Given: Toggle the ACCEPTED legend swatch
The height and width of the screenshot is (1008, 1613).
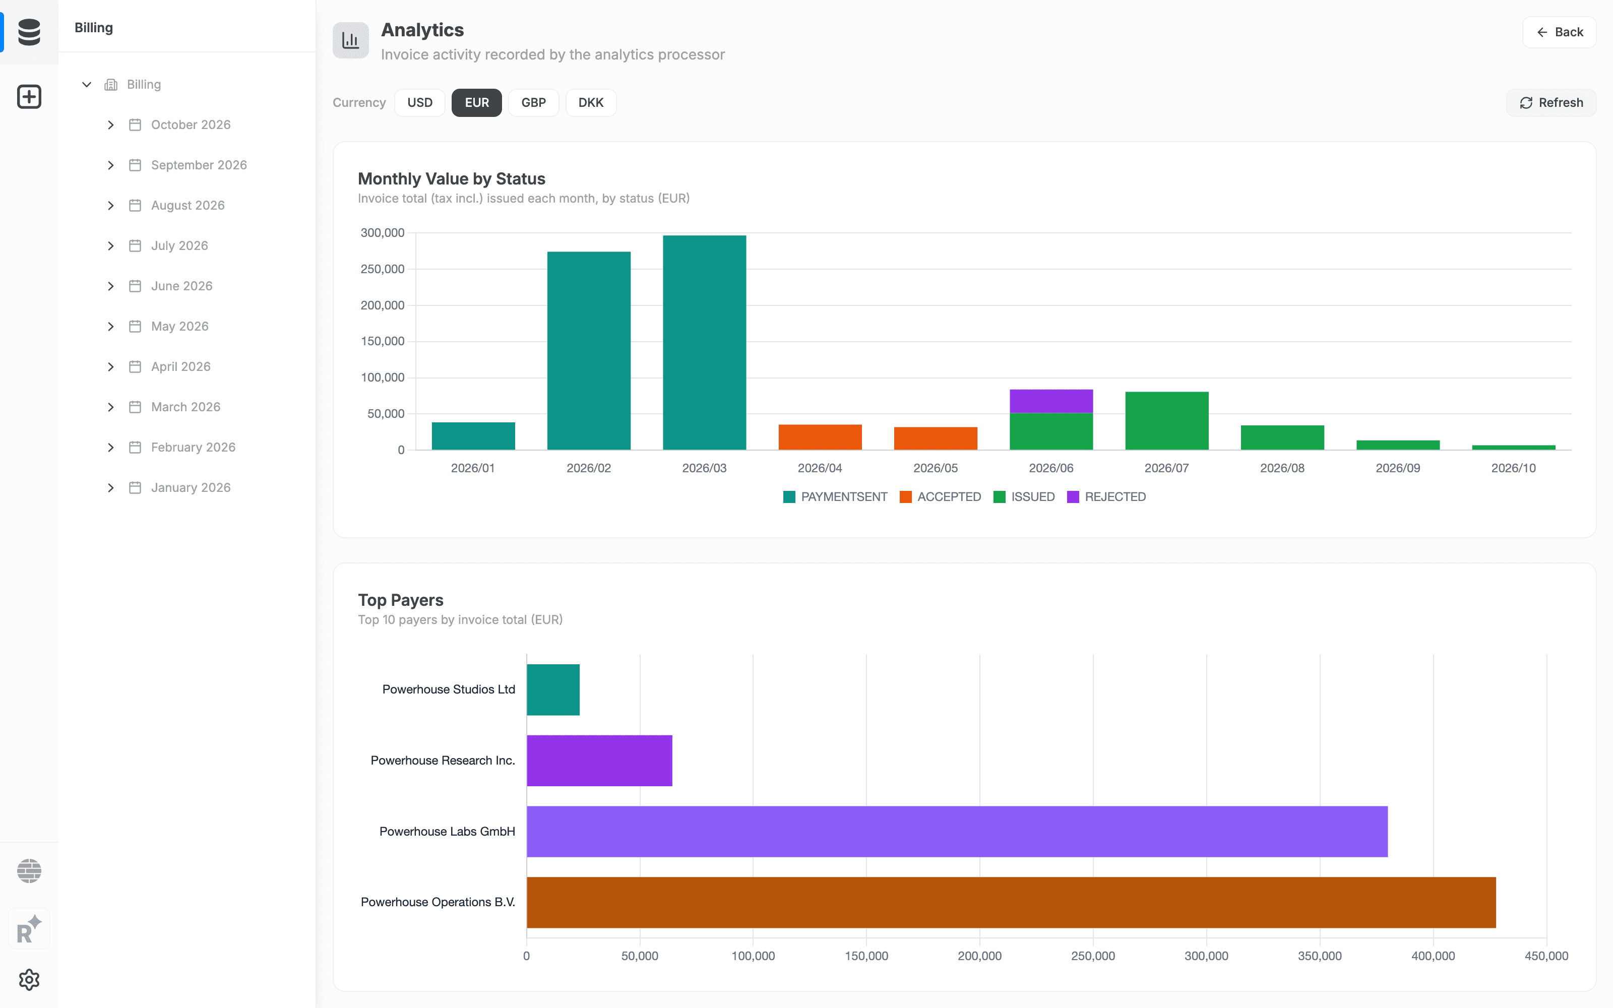Looking at the screenshot, I should [x=905, y=496].
